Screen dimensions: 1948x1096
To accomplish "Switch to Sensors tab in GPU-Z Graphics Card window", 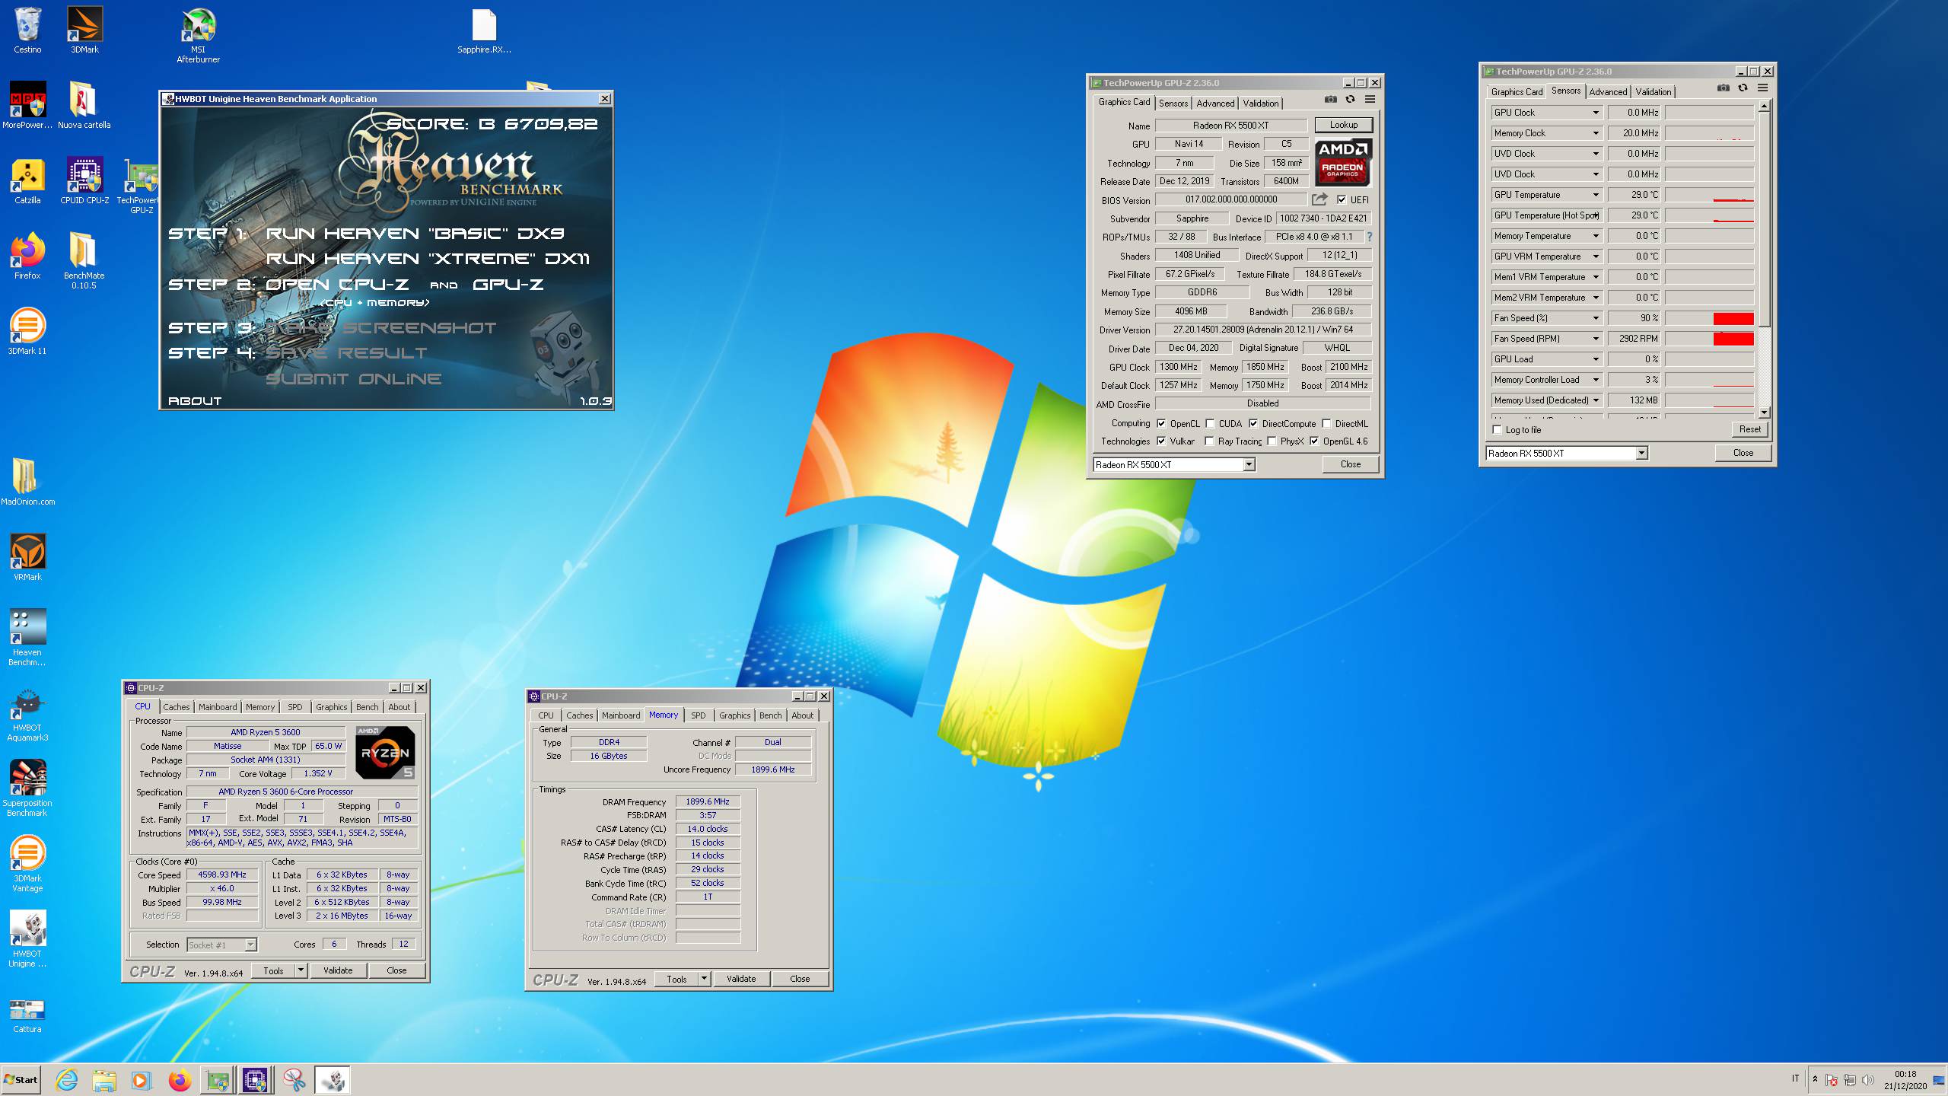I will pyautogui.click(x=1173, y=103).
